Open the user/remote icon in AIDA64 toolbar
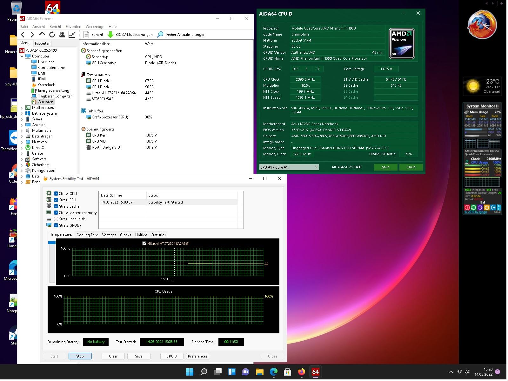The width and height of the screenshot is (508, 381). [x=62, y=35]
